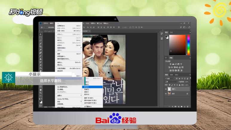Open the three-dot extra tools button
This screenshot has width=231, height=130.
[x=41, y=96]
